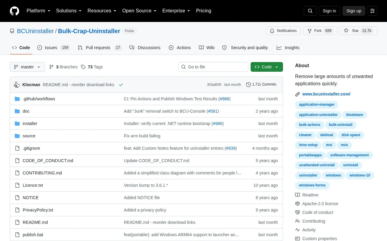Click the Readme book icon
The width and height of the screenshot is (387, 241).
(x=298, y=195)
